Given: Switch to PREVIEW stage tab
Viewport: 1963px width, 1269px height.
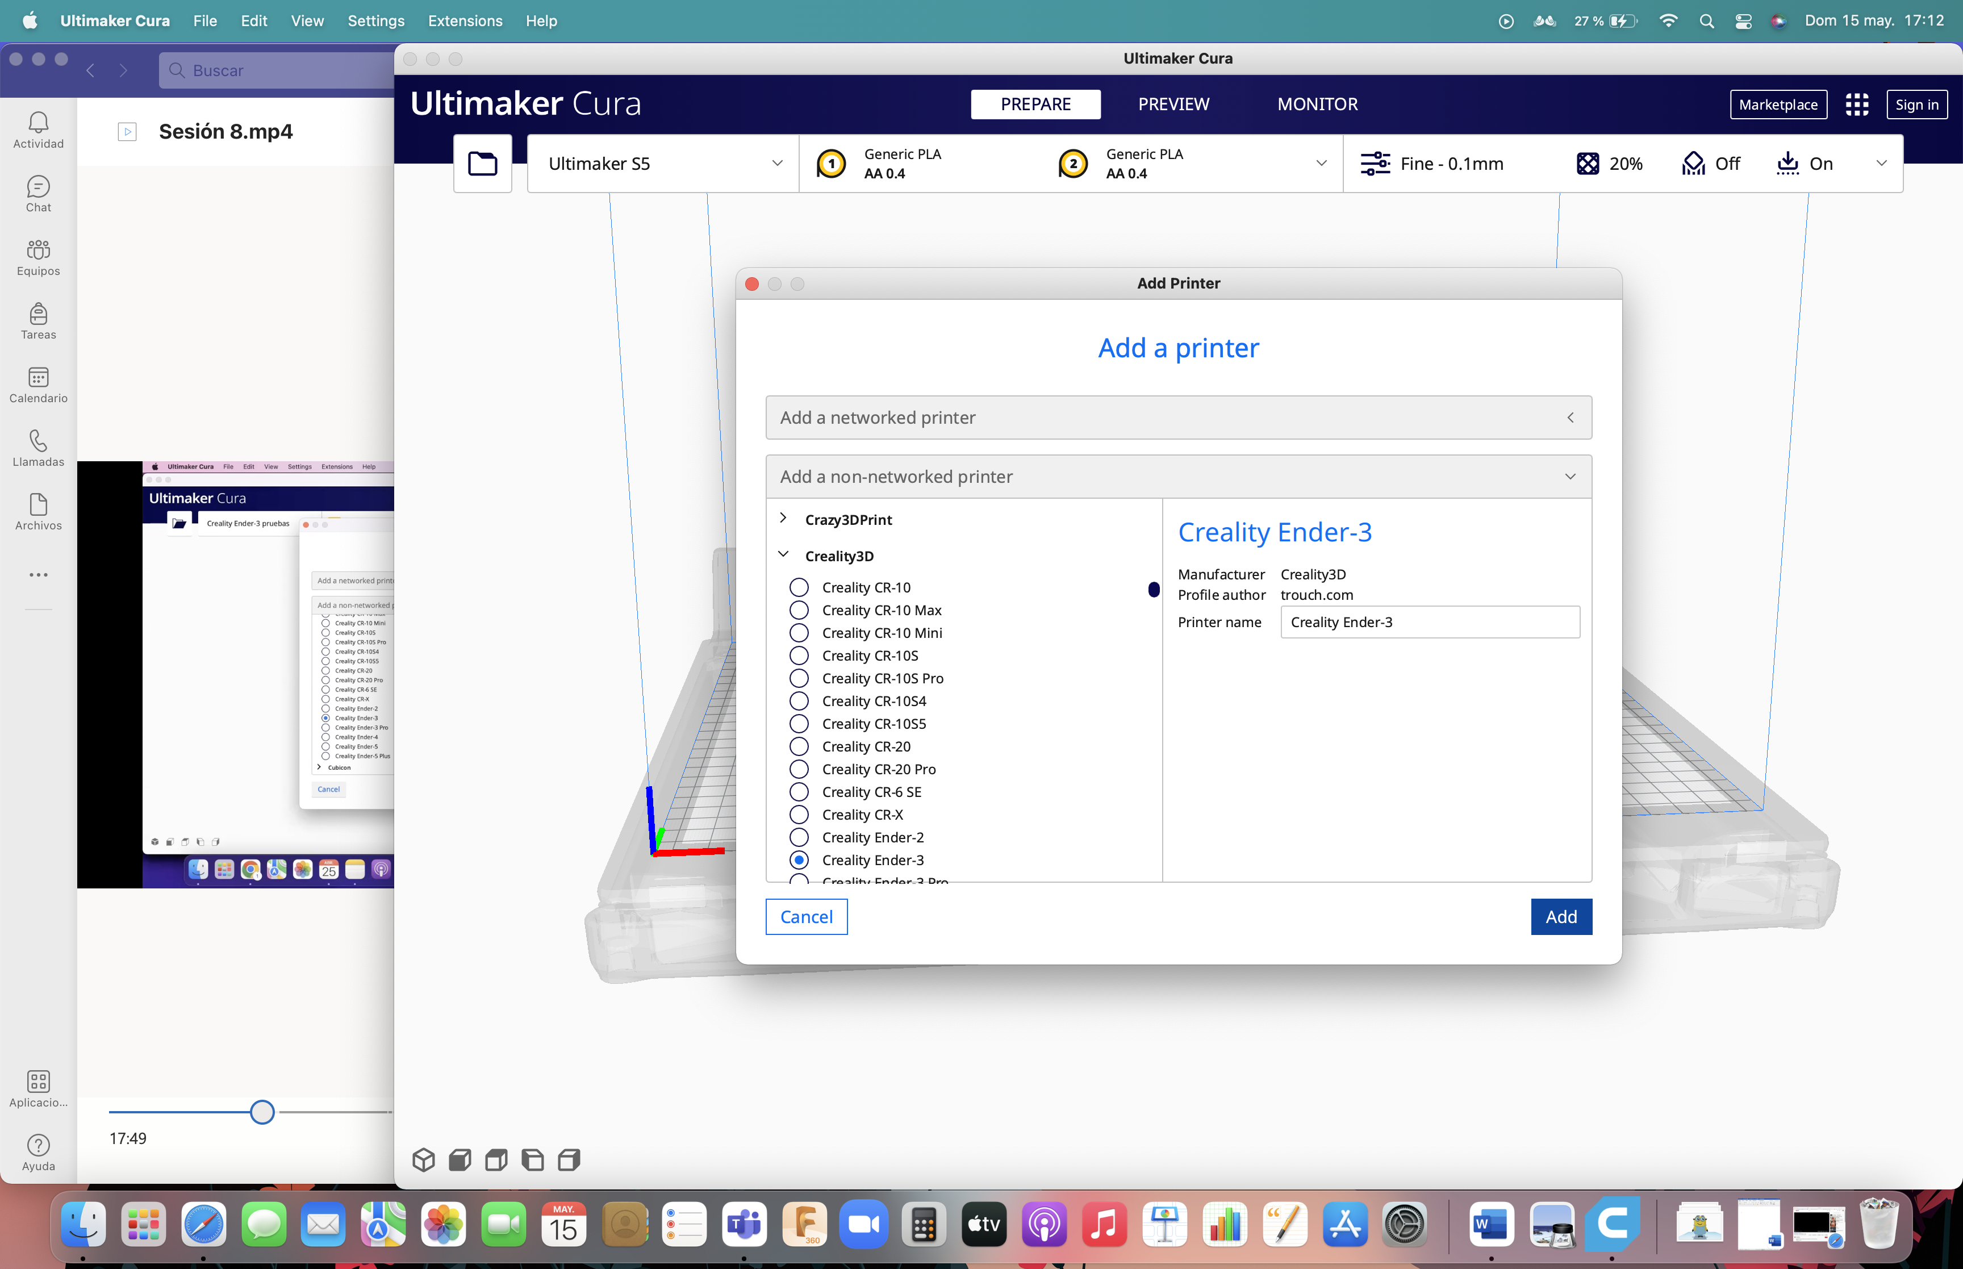Looking at the screenshot, I should click(x=1173, y=104).
